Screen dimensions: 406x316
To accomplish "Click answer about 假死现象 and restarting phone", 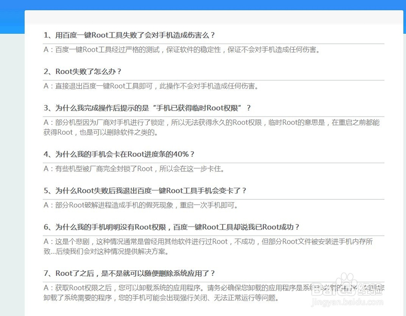I will pos(141,205).
